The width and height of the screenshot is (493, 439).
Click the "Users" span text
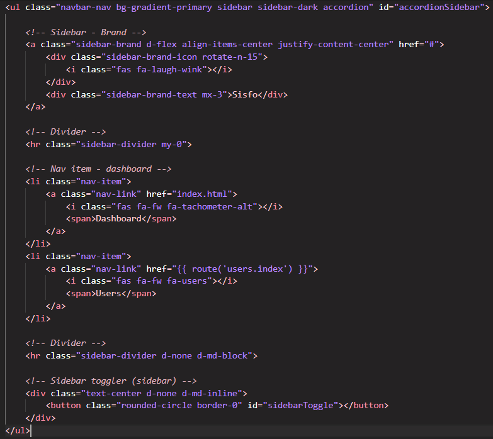coord(108,293)
